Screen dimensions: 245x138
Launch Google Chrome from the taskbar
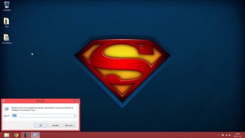pos(16,135)
